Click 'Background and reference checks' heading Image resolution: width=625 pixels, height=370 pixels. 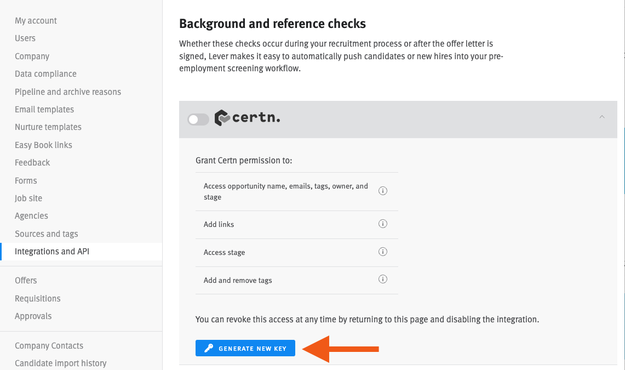coord(272,24)
